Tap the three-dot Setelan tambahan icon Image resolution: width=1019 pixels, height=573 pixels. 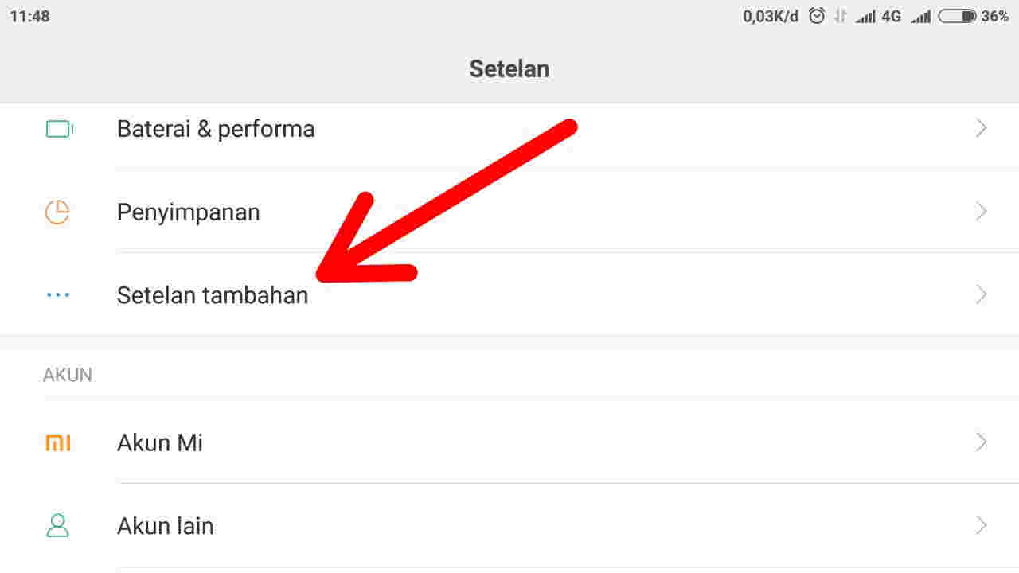point(58,295)
